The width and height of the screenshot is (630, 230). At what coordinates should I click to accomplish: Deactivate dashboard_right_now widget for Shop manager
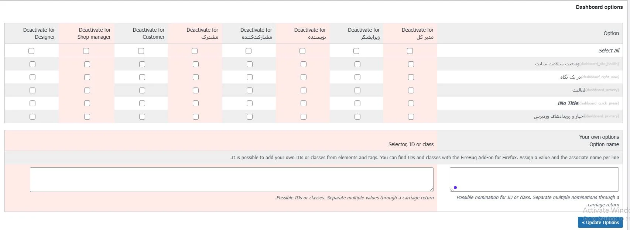pyautogui.click(x=87, y=77)
